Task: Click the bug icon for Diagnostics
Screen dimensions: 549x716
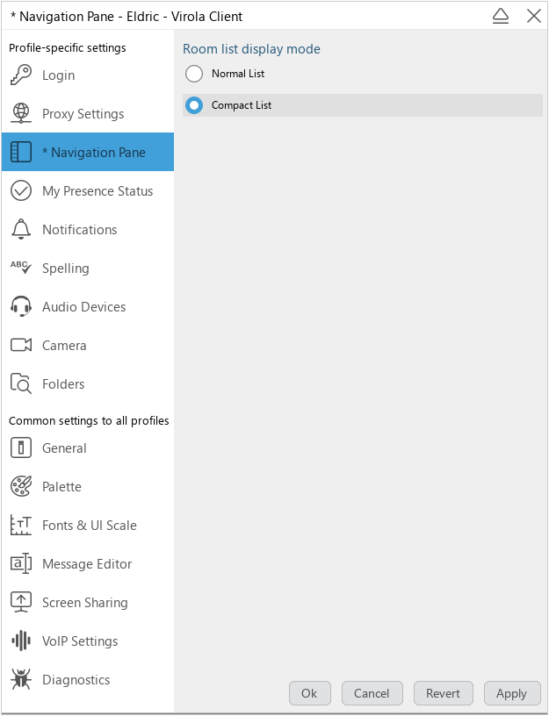Action: pos(21,680)
